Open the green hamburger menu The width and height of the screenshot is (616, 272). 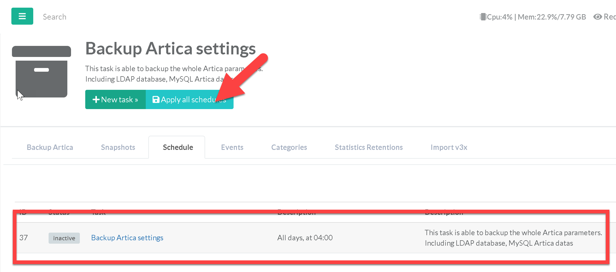22,16
